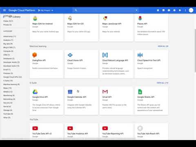Select the G Suite category filter
Image resolution: width=196 pixels, height=147 pixels.
(8, 80)
